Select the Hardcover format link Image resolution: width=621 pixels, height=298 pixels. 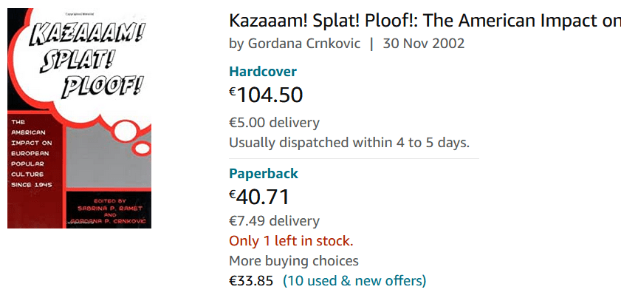point(263,72)
